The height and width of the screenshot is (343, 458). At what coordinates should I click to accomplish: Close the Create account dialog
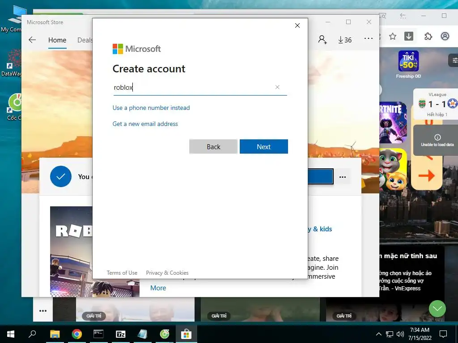coord(297,25)
